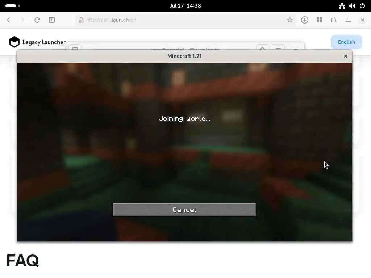Image resolution: width=371 pixels, height=278 pixels.
Task: Click the URL address bar
Action: tap(184, 20)
